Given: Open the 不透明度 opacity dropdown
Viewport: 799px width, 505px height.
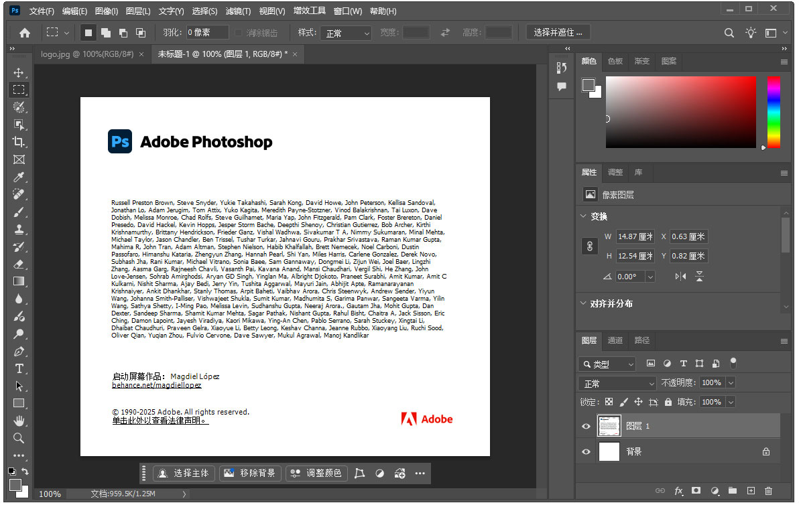Looking at the screenshot, I should (x=731, y=383).
